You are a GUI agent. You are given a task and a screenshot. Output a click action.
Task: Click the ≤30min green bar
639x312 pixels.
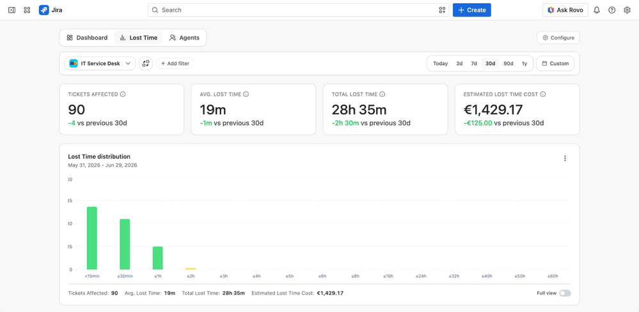tap(125, 244)
